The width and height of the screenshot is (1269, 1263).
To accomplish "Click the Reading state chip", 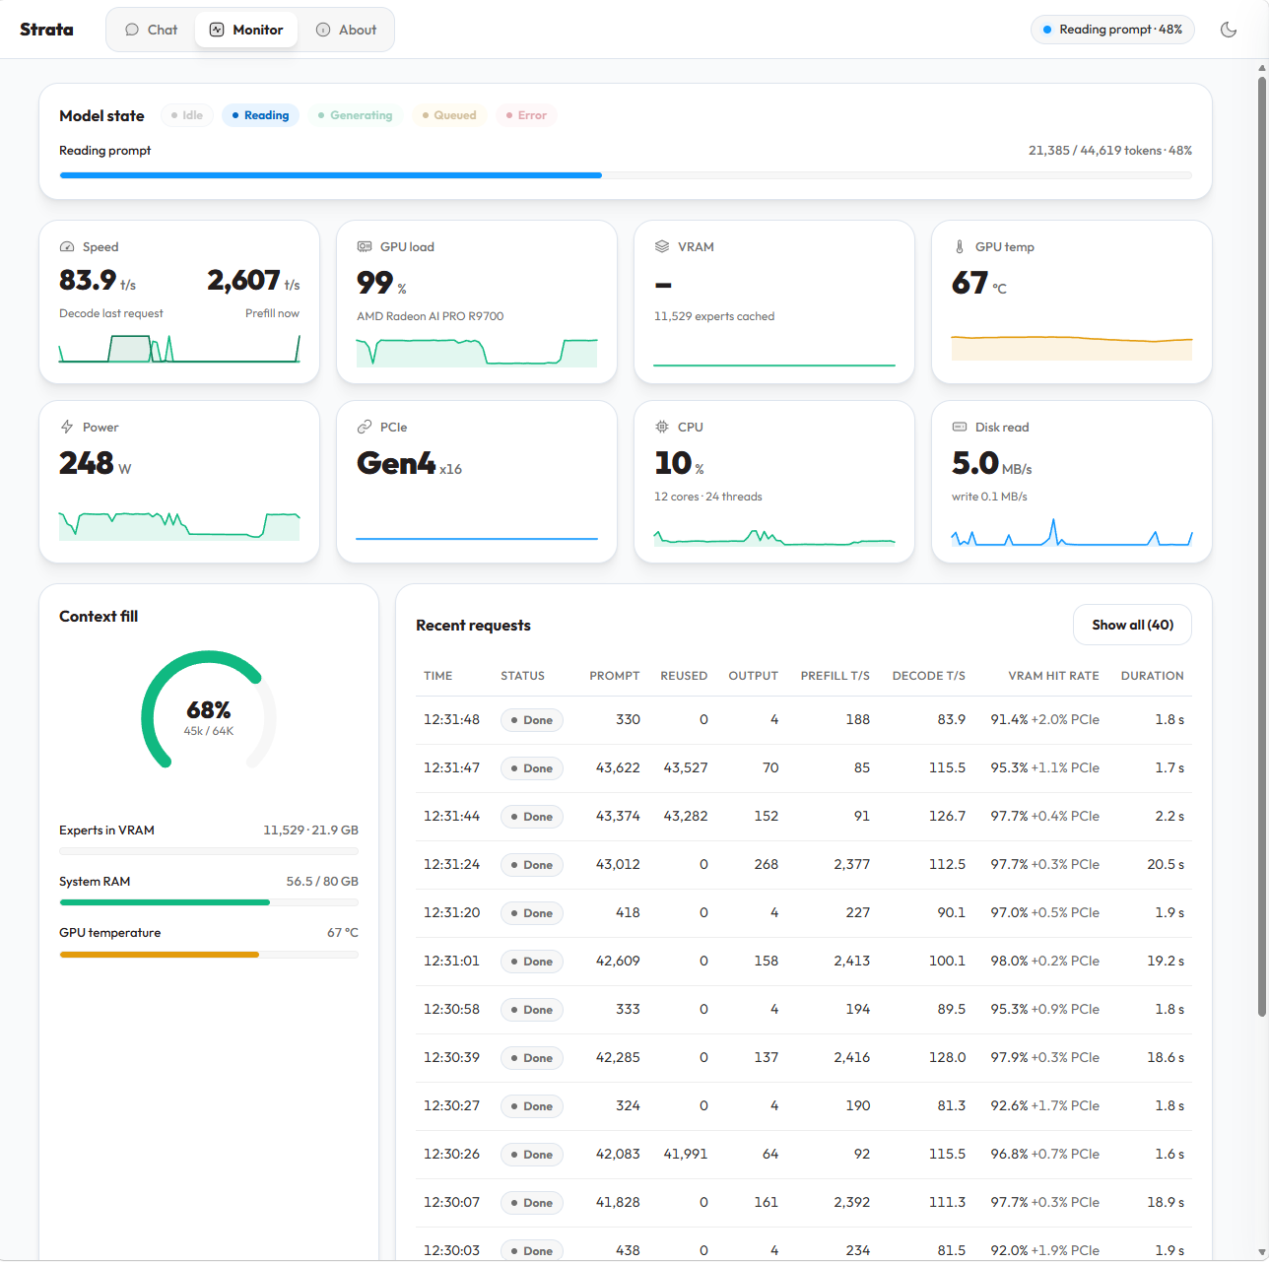I will tap(260, 115).
